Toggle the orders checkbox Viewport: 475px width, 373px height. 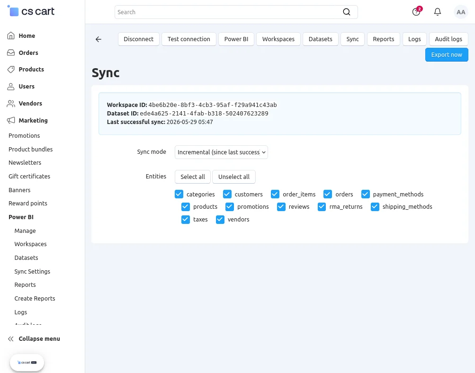point(328,194)
